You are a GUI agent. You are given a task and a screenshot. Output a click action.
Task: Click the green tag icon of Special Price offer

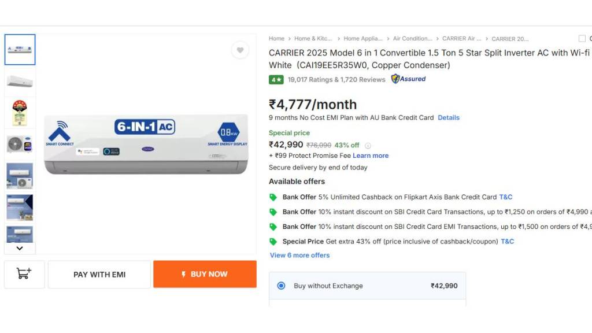tap(273, 242)
